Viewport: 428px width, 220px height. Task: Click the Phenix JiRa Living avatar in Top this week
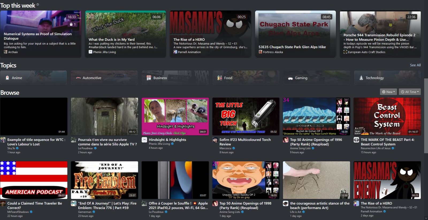coord(90,52)
